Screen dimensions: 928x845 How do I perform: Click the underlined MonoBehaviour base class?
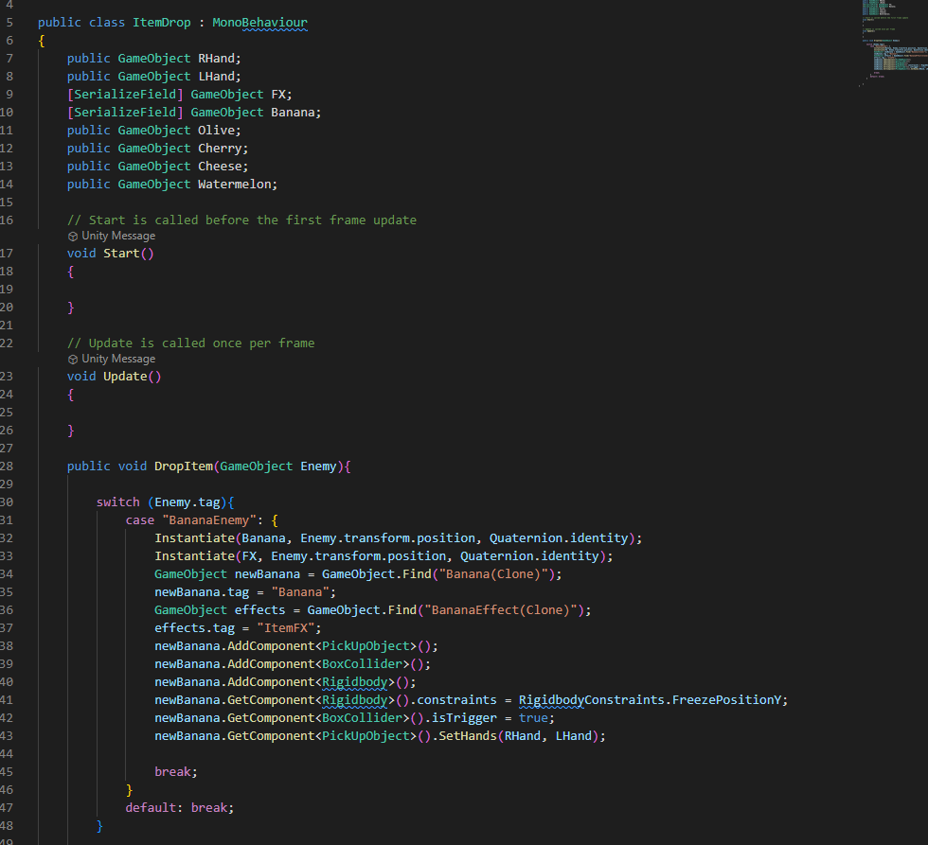point(260,22)
